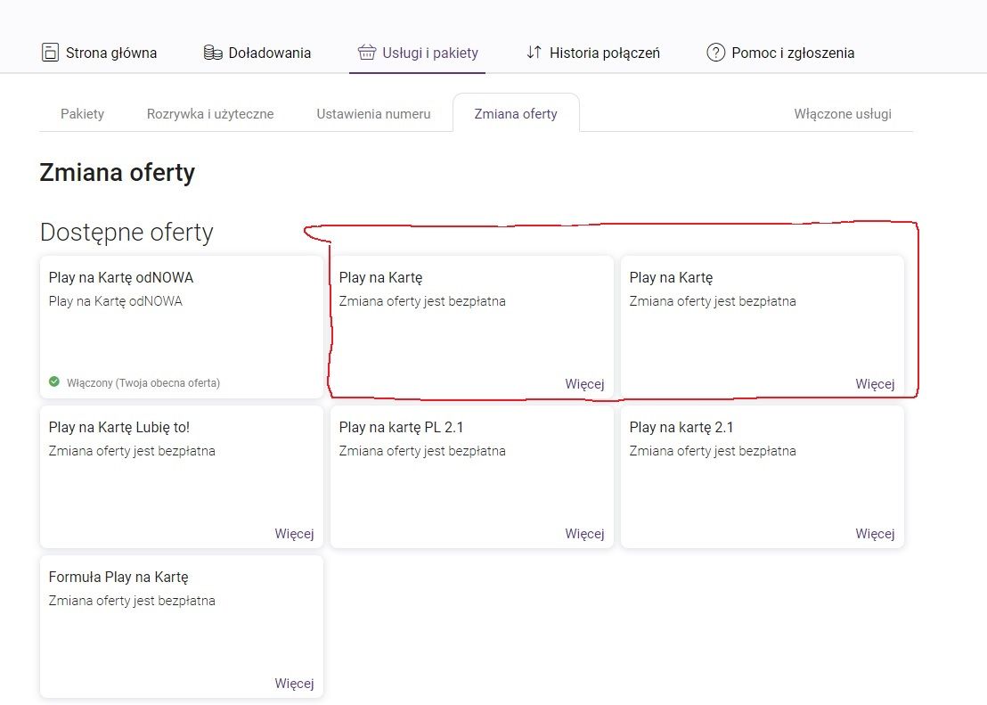The height and width of the screenshot is (705, 987).
Task: Open Pomoc i zgłoszenia page
Action: [780, 53]
